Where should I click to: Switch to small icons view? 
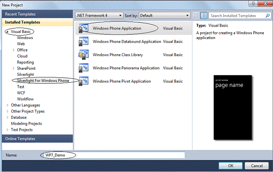click(x=196, y=16)
